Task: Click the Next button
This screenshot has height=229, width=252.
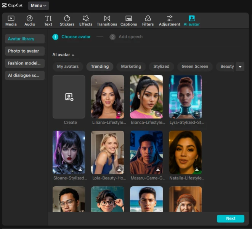Action: [231, 219]
